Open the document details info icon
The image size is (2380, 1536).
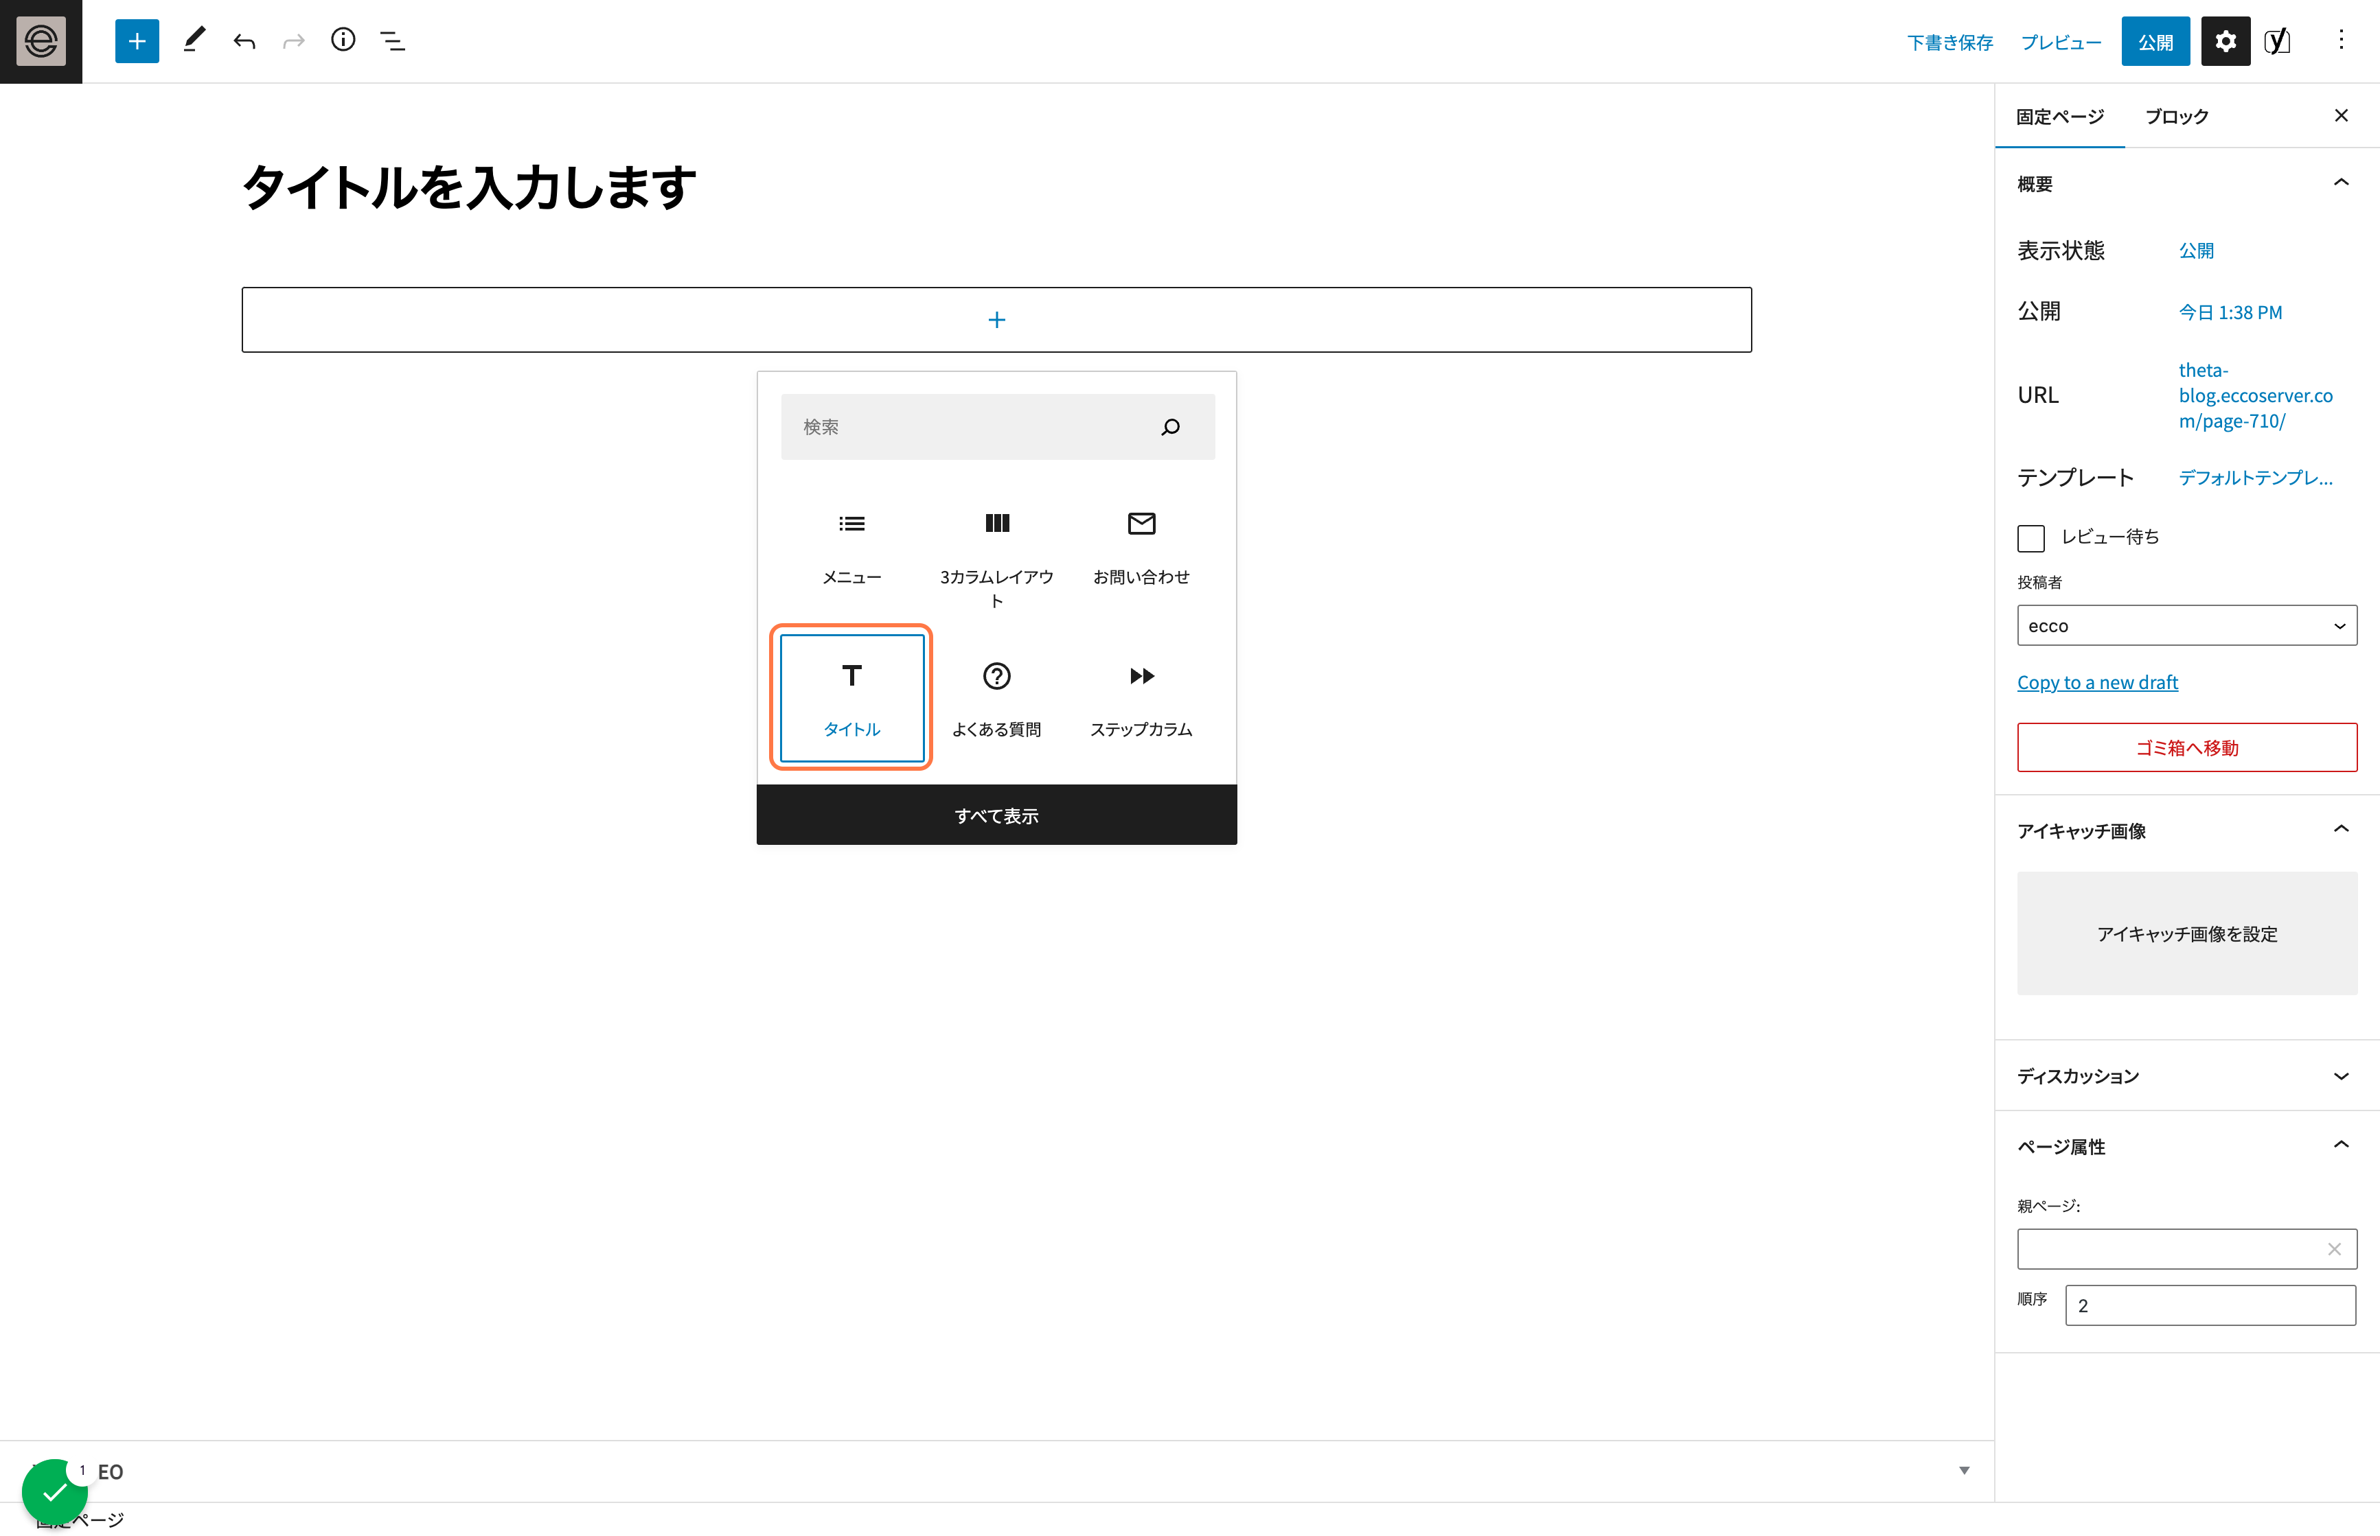coord(343,41)
